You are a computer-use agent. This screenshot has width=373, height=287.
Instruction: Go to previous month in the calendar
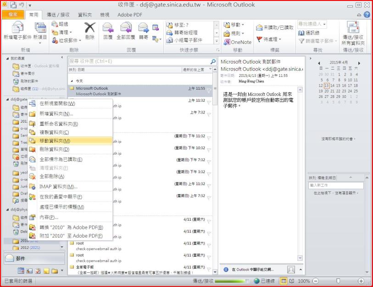[319, 63]
